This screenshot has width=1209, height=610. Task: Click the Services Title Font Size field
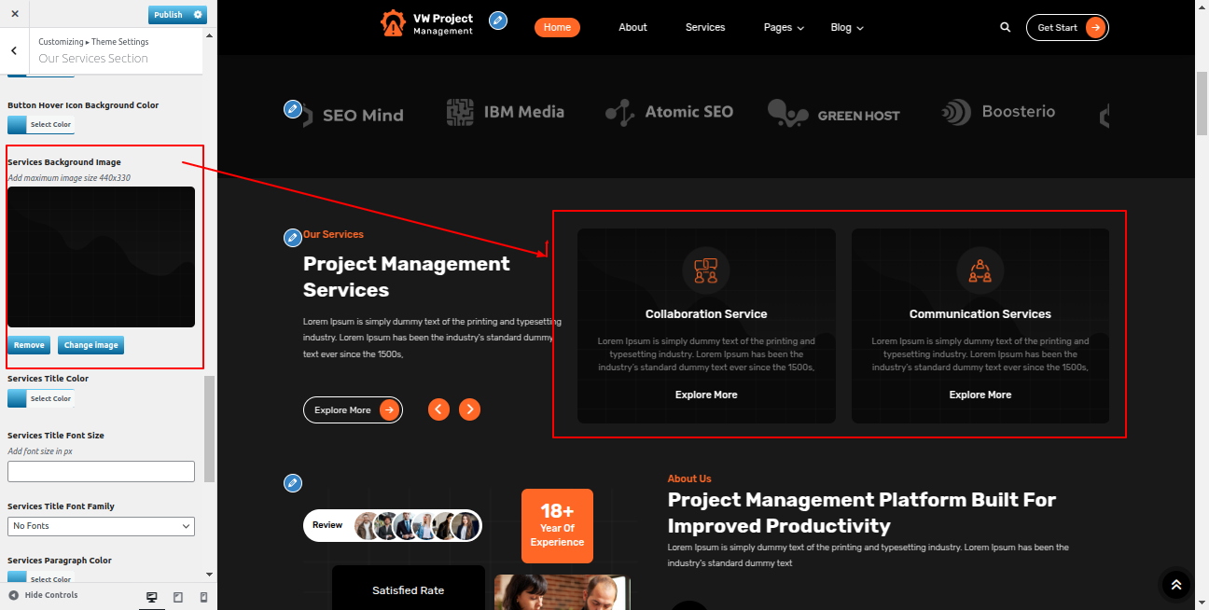101,472
